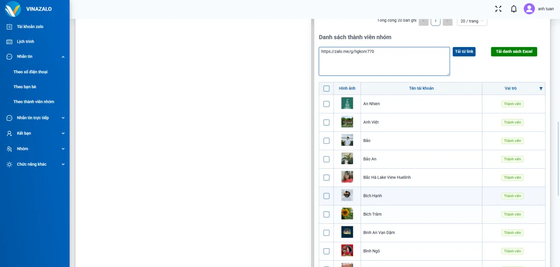The width and height of the screenshot is (560, 267).
Task: Click the Tải danh sách Excel button
Action: [514, 52]
